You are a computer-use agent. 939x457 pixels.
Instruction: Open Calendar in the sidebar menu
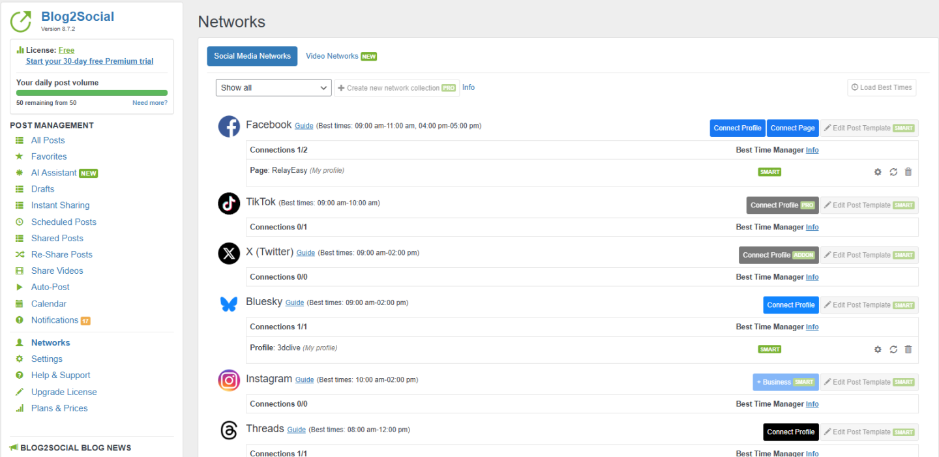49,304
